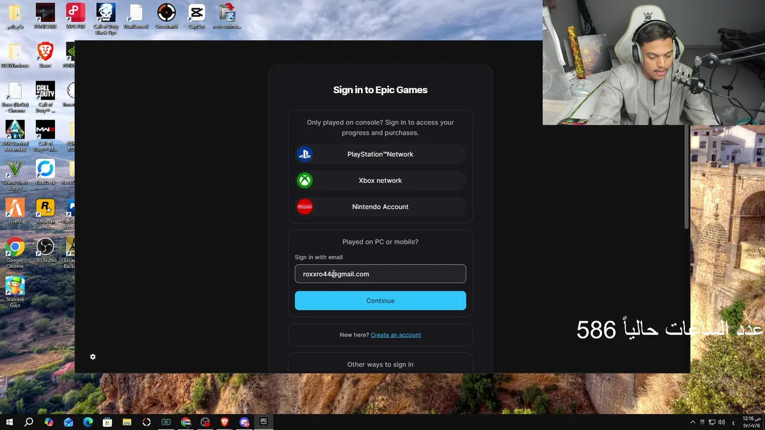The width and height of the screenshot is (765, 430).
Task: Select the Call of Duty MW3 shortcut
Action: point(45,136)
